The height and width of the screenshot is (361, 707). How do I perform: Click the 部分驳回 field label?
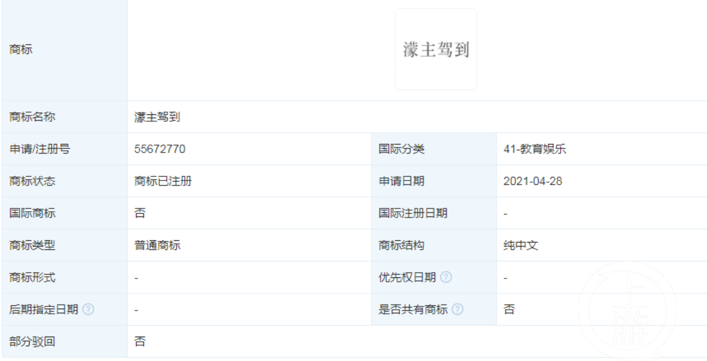(32, 341)
